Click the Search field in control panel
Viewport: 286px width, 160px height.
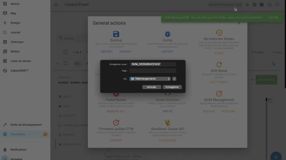[73, 39]
